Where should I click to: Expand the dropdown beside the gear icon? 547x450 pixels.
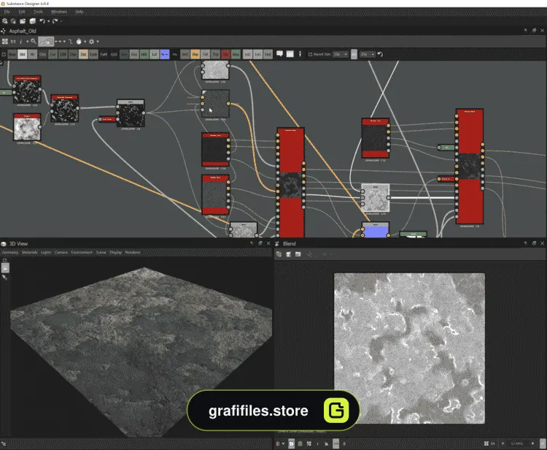98,42
